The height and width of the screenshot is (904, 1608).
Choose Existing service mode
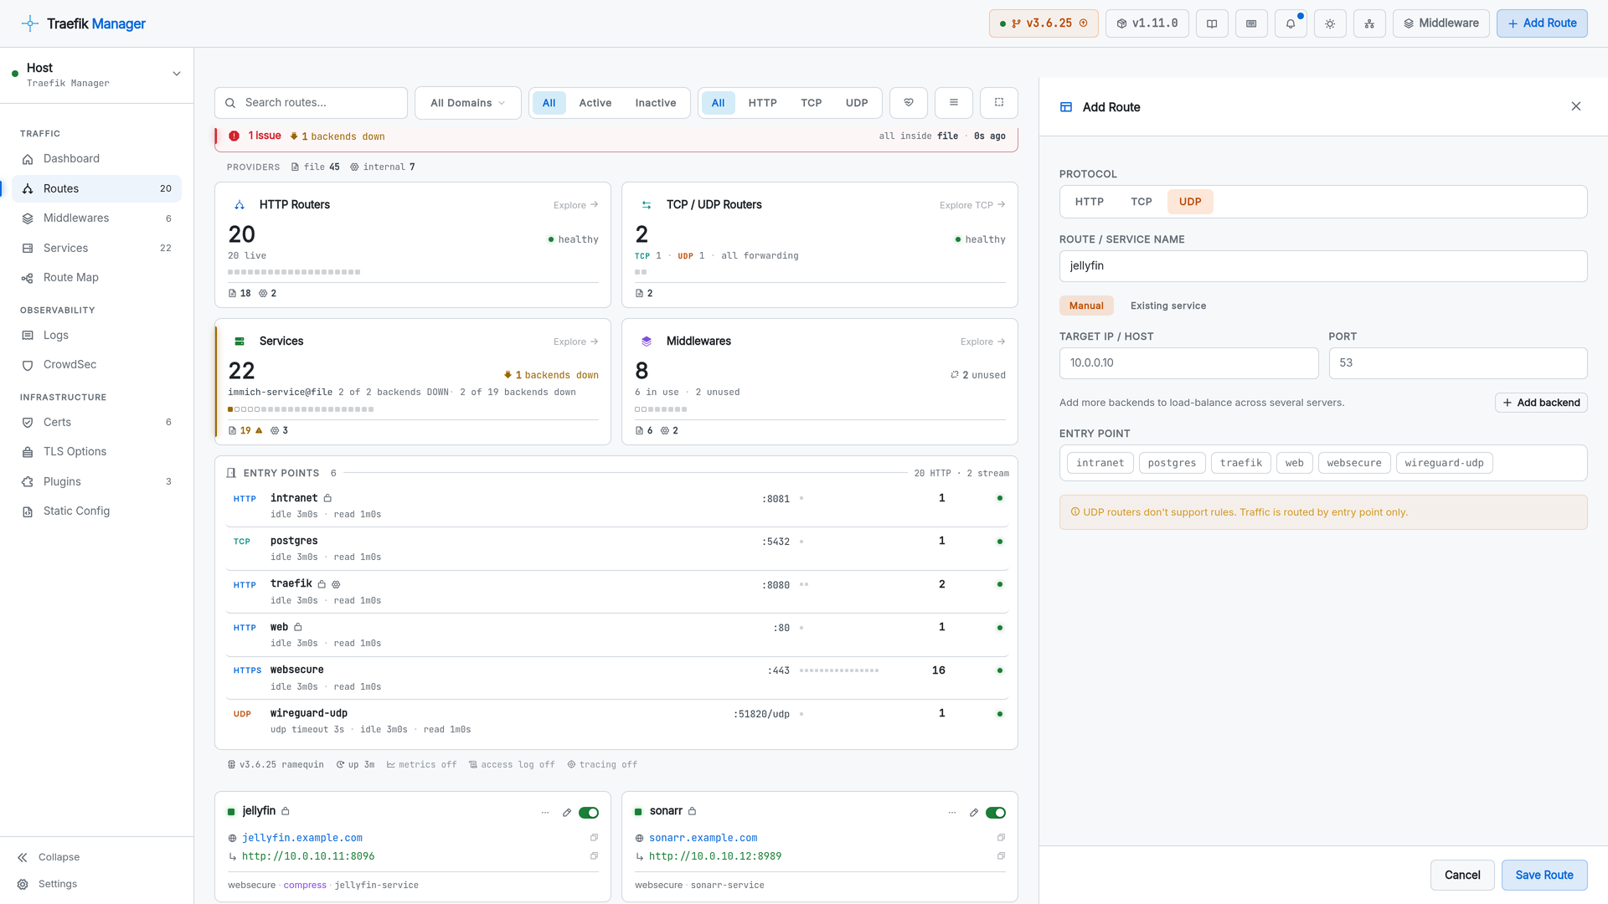pyautogui.click(x=1168, y=306)
